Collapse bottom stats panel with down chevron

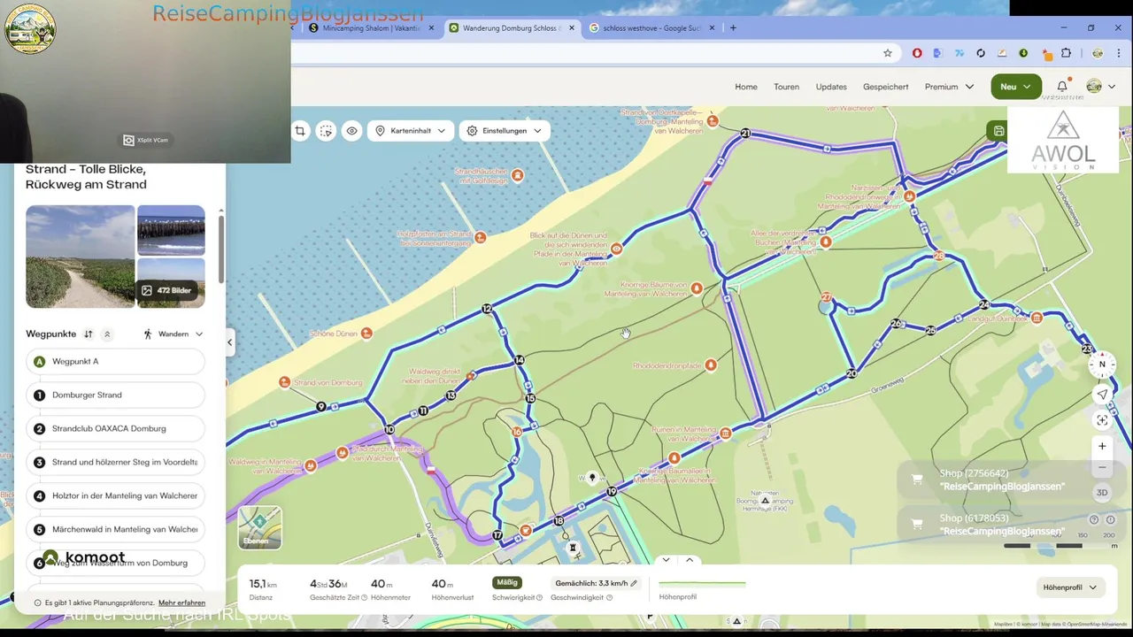[666, 559]
